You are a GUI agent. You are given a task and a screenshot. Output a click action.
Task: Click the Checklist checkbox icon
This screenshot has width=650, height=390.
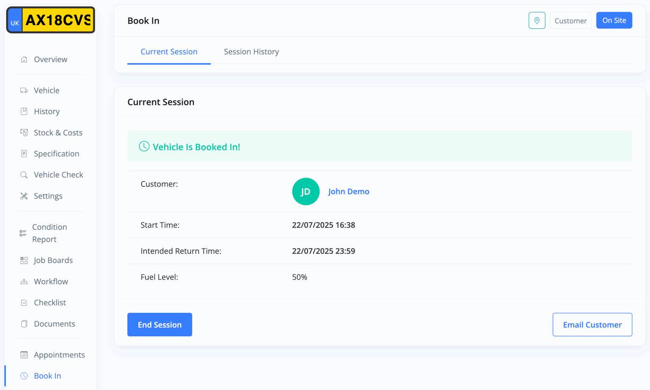click(24, 302)
